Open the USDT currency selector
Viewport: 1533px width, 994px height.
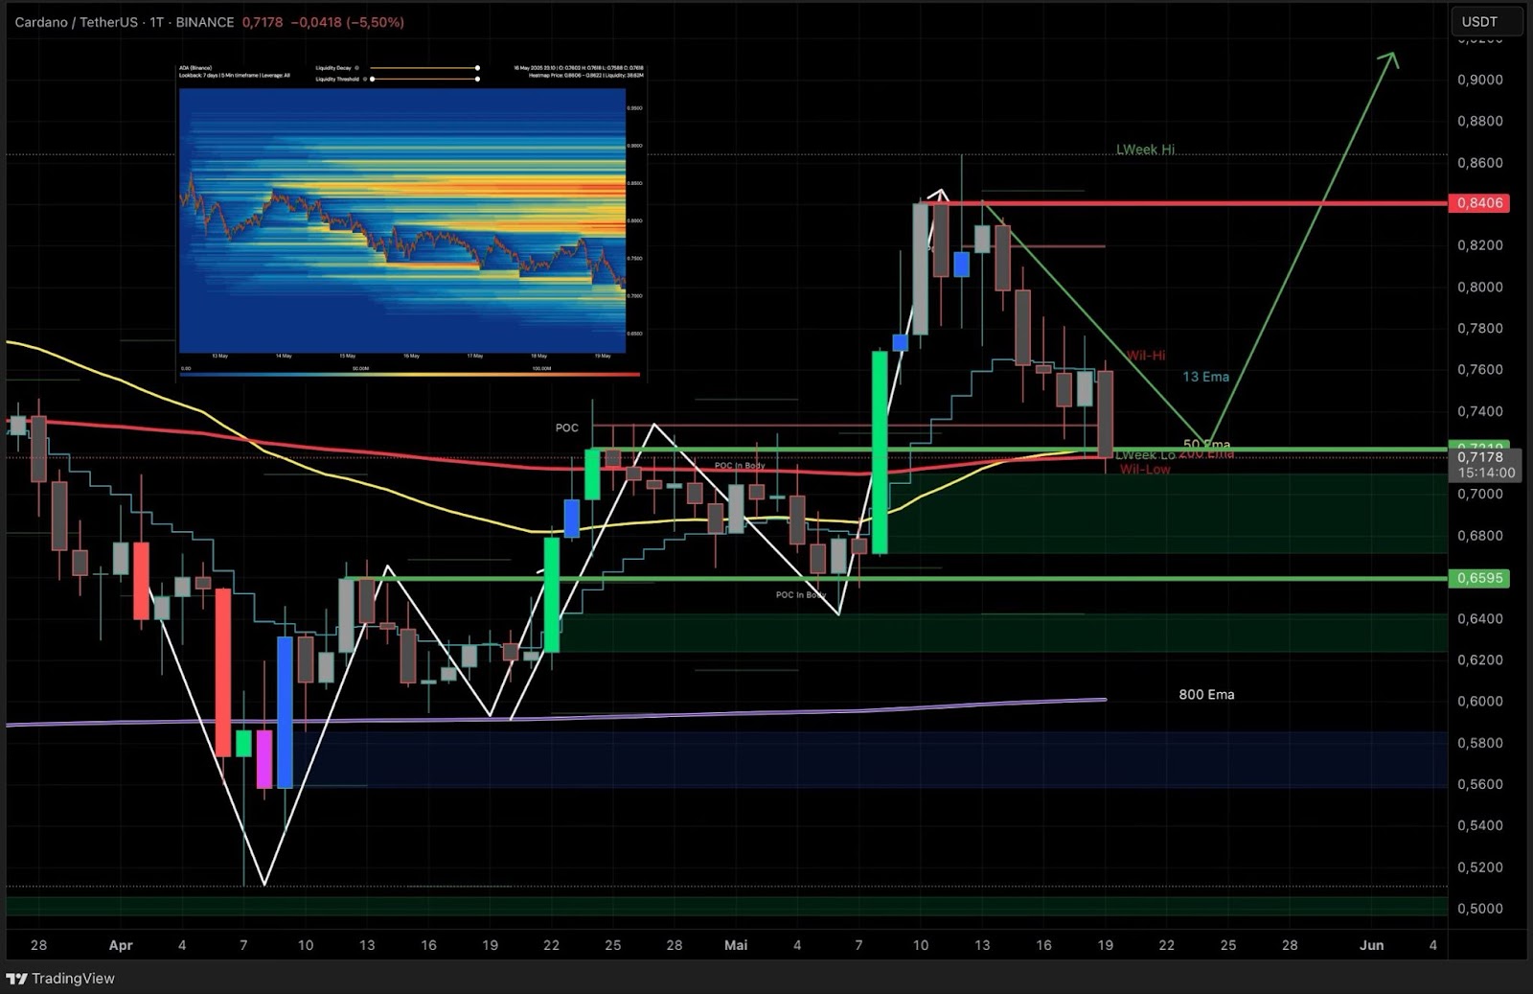1486,21
